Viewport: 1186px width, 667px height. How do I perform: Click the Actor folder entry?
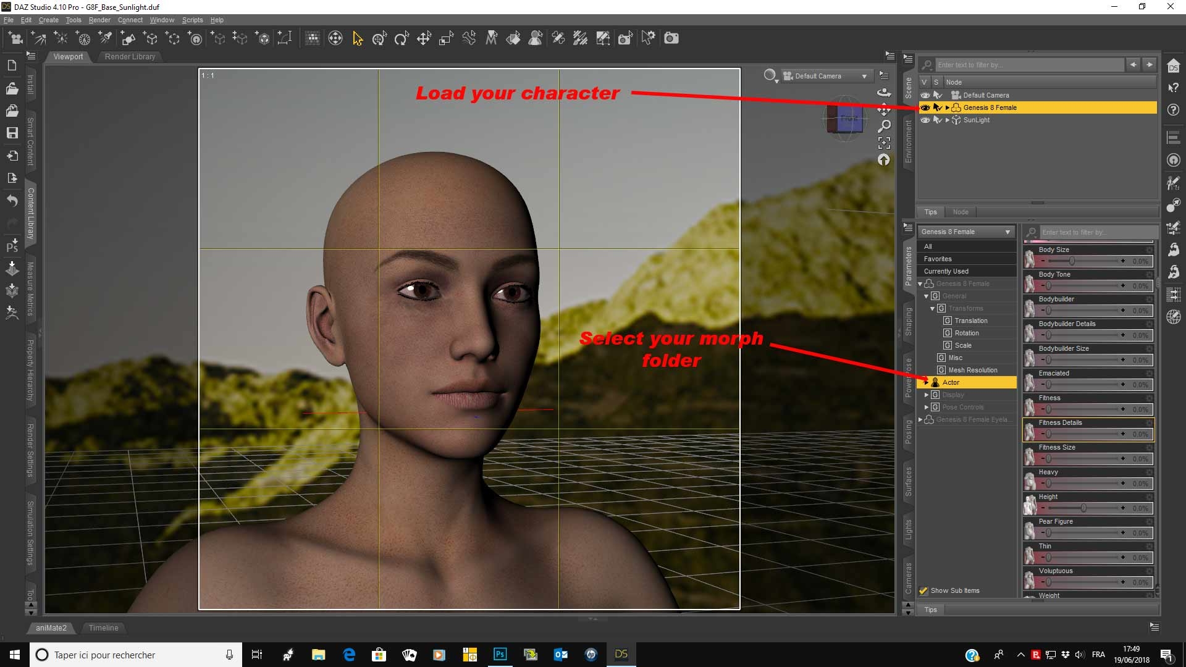point(951,382)
